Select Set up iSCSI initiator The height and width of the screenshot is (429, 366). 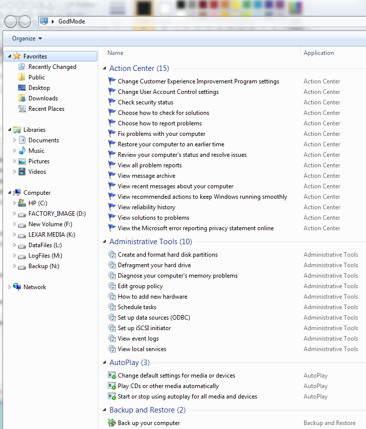pyautogui.click(x=144, y=328)
